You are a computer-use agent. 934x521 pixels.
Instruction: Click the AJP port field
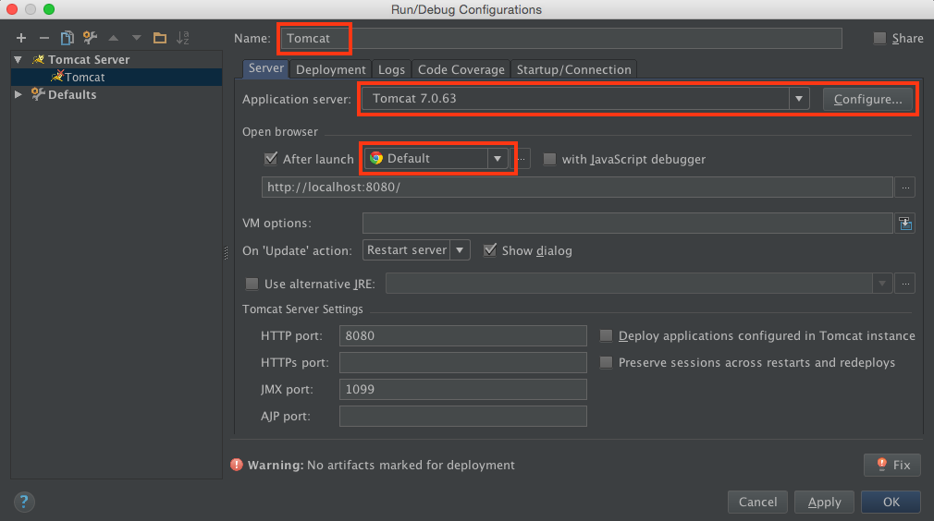pyautogui.click(x=462, y=416)
